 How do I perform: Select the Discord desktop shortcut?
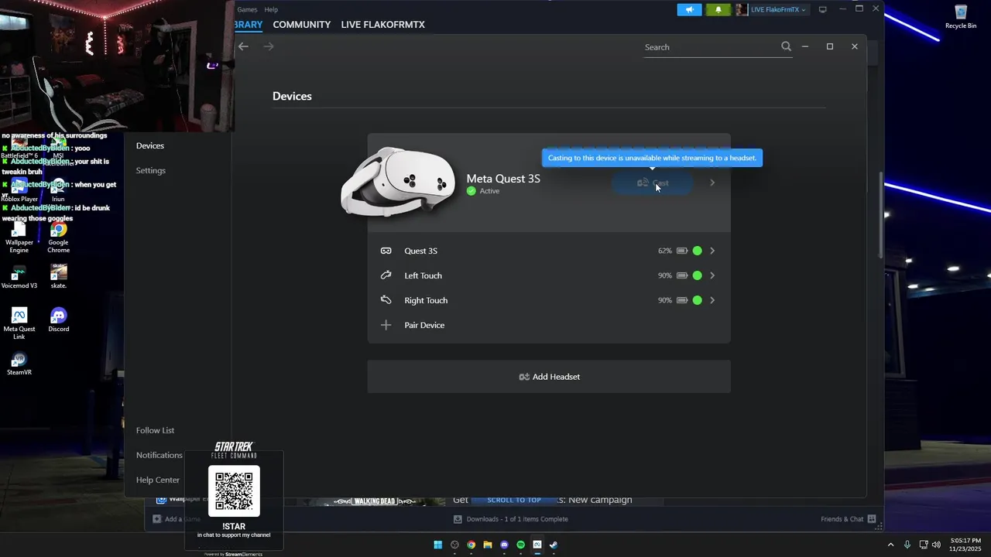(58, 320)
